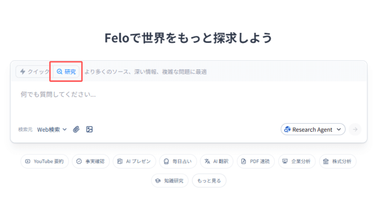Switch to クイック search mode
The width and height of the screenshot is (377, 212).
34,72
